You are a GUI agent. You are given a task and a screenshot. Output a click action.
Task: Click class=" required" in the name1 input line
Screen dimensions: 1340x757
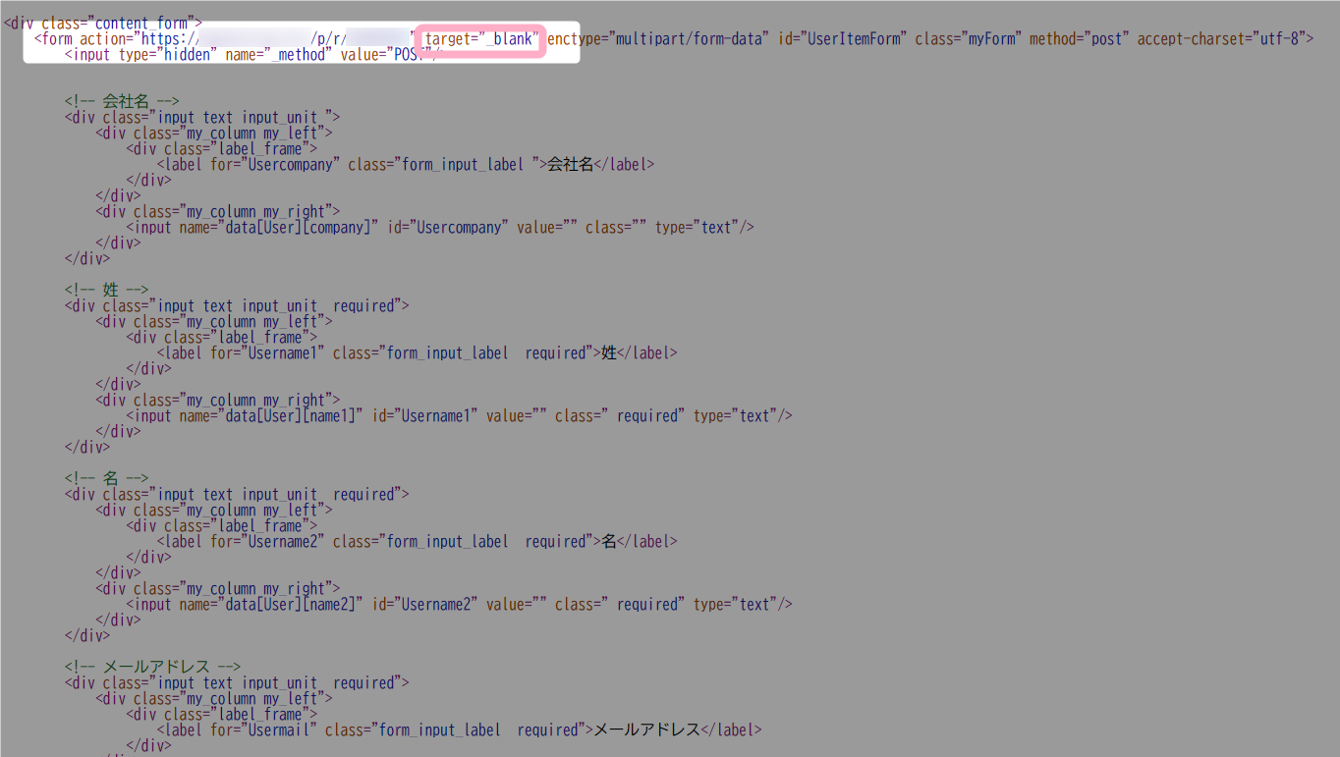click(x=620, y=416)
